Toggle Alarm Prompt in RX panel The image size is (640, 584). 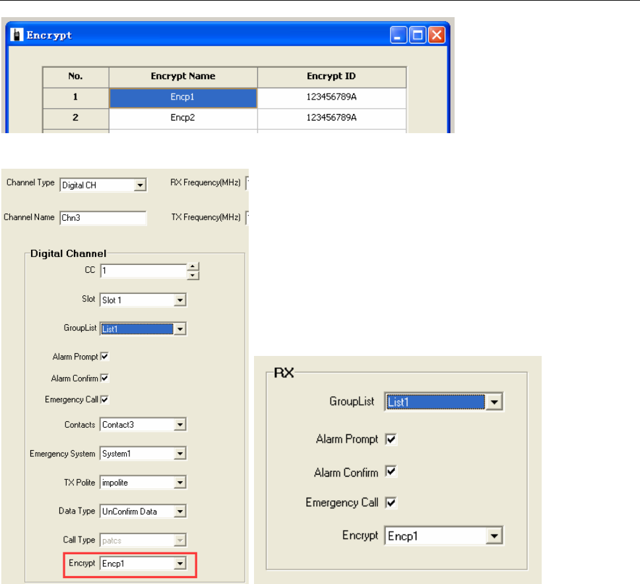(391, 439)
